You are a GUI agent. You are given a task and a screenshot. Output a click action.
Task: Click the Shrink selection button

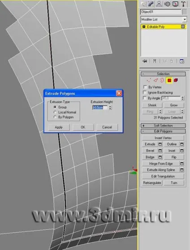click(152, 105)
